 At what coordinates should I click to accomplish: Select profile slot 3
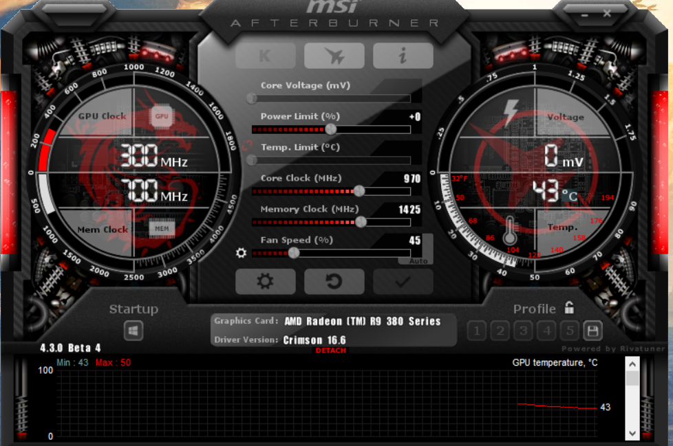coord(523,331)
